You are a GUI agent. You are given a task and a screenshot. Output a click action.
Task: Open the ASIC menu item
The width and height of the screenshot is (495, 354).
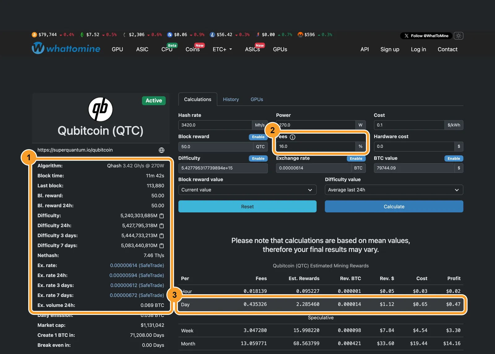(142, 49)
